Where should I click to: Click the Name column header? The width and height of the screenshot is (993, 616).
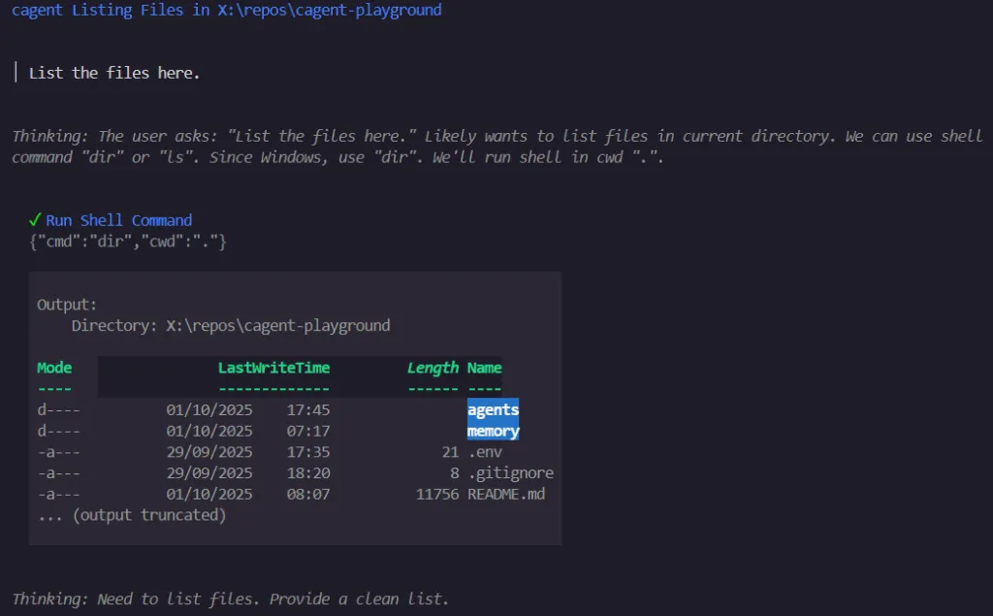pos(485,368)
